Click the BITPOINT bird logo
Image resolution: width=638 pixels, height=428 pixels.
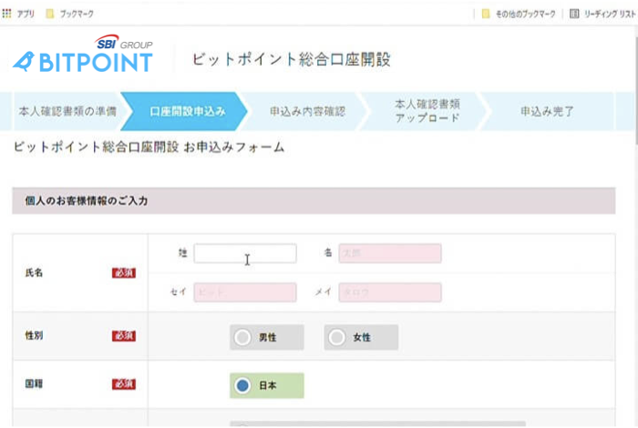(24, 62)
